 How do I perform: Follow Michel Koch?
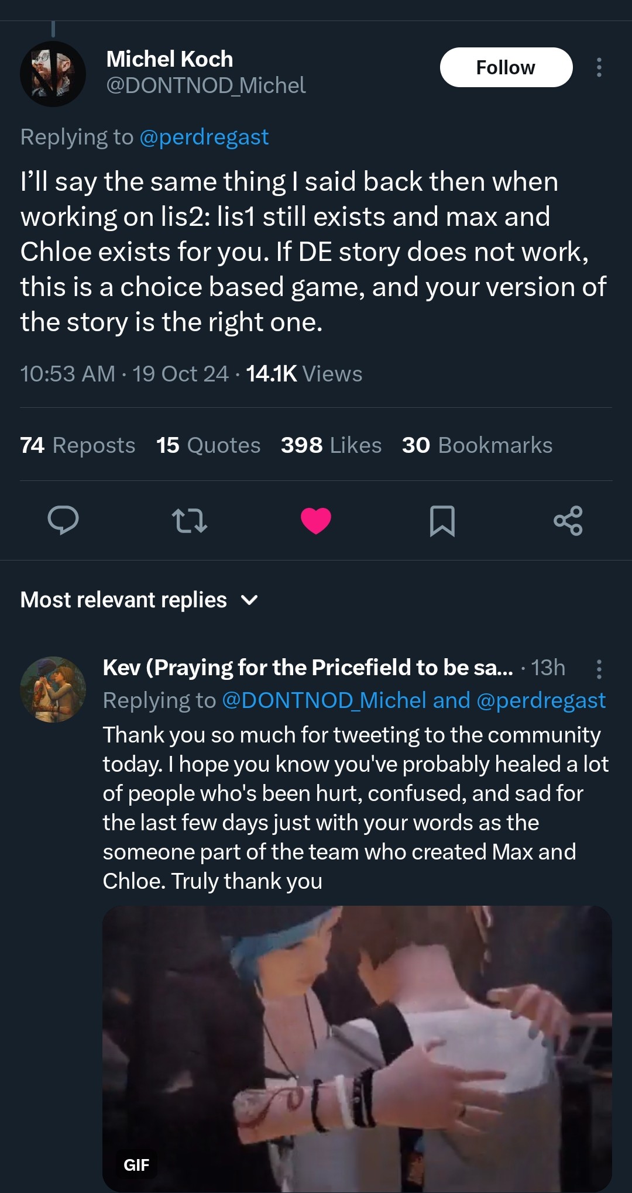[x=506, y=67]
